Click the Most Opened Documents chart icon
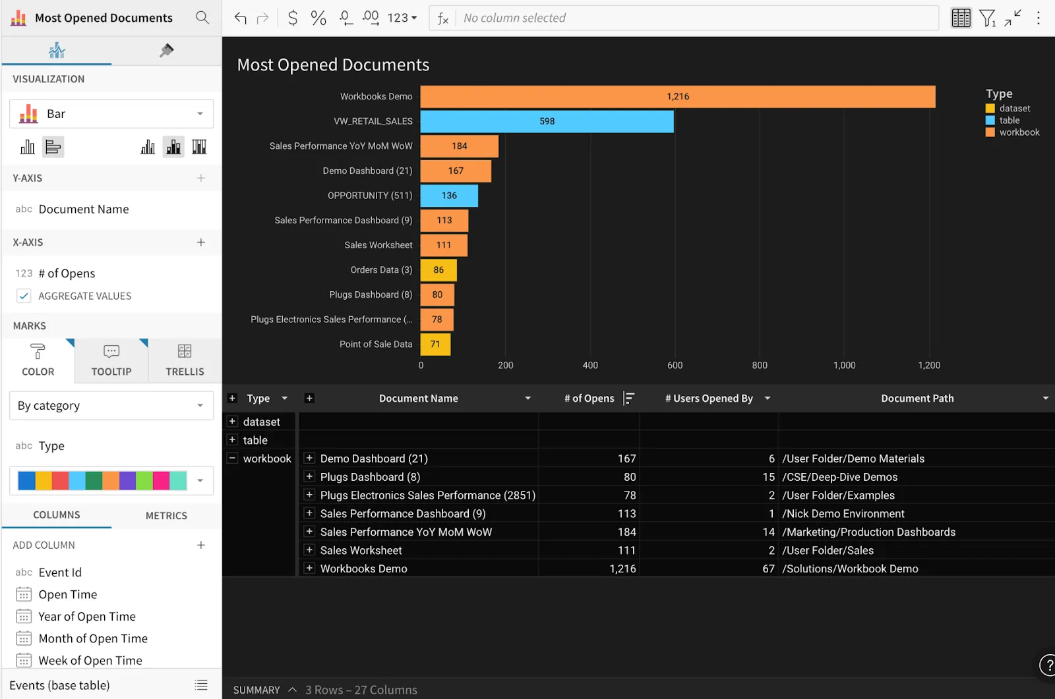1055x699 pixels. (x=18, y=18)
